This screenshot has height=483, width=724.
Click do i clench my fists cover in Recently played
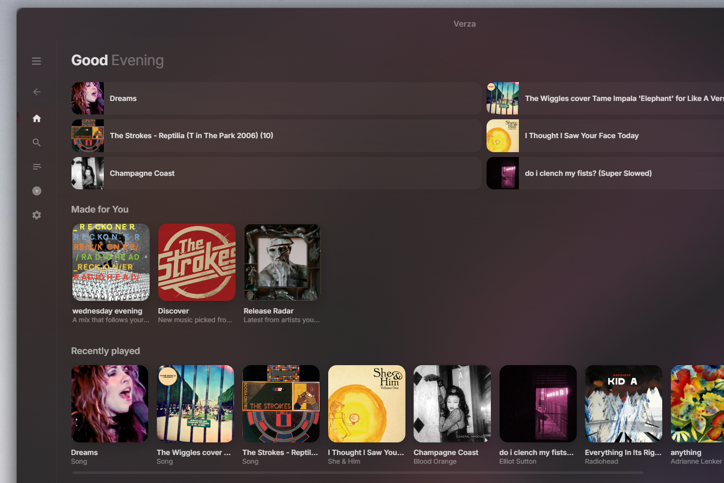click(538, 404)
